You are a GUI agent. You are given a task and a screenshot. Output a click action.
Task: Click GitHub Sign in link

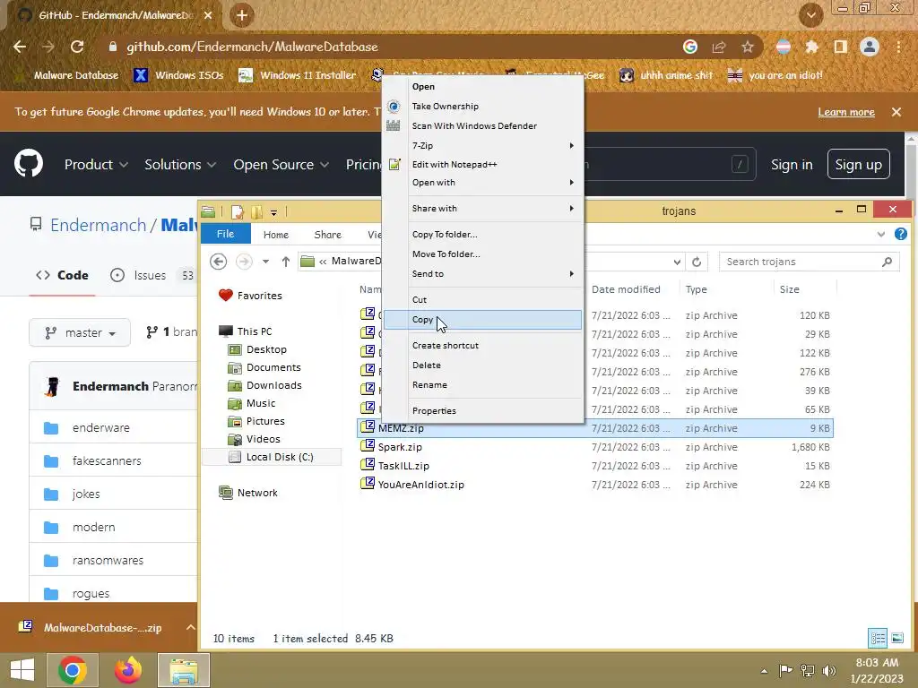(792, 165)
